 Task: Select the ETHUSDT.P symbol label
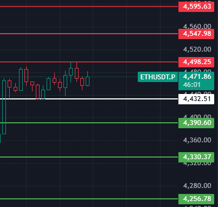158,77
